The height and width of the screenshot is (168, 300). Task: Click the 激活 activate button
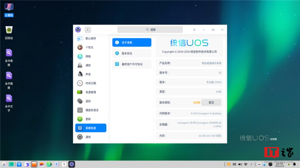pyautogui.click(x=211, y=102)
